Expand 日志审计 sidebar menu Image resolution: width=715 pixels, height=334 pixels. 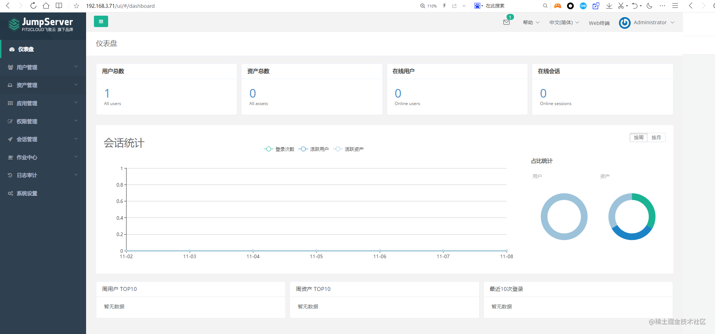pyautogui.click(x=43, y=175)
